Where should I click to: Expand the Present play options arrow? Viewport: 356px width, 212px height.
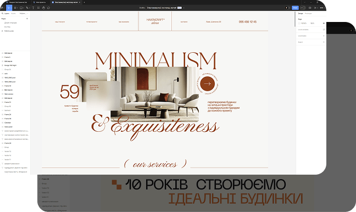[x=318, y=8]
